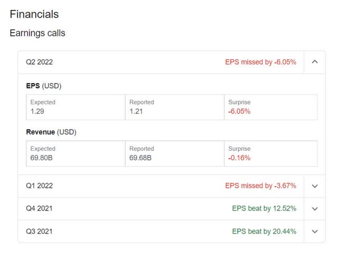Select the EPS Surprise -6.05% cell
This screenshot has width=338, height=257.
click(271, 107)
